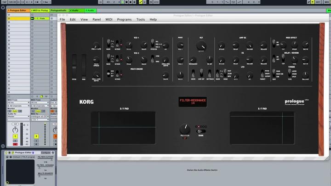Click the large VCF Cutoff knob
331x186 pixels.
(201, 46)
